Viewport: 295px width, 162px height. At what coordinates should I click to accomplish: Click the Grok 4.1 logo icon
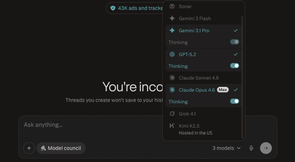[x=172, y=114]
